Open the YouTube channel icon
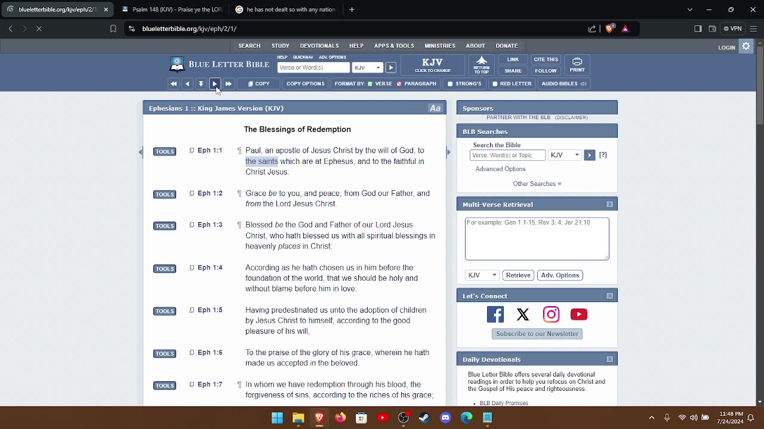The height and width of the screenshot is (429, 764). pyautogui.click(x=578, y=315)
